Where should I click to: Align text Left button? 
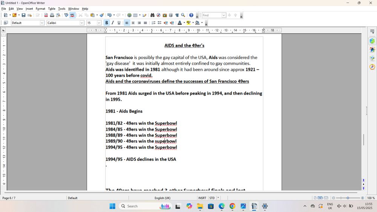[x=127, y=23]
